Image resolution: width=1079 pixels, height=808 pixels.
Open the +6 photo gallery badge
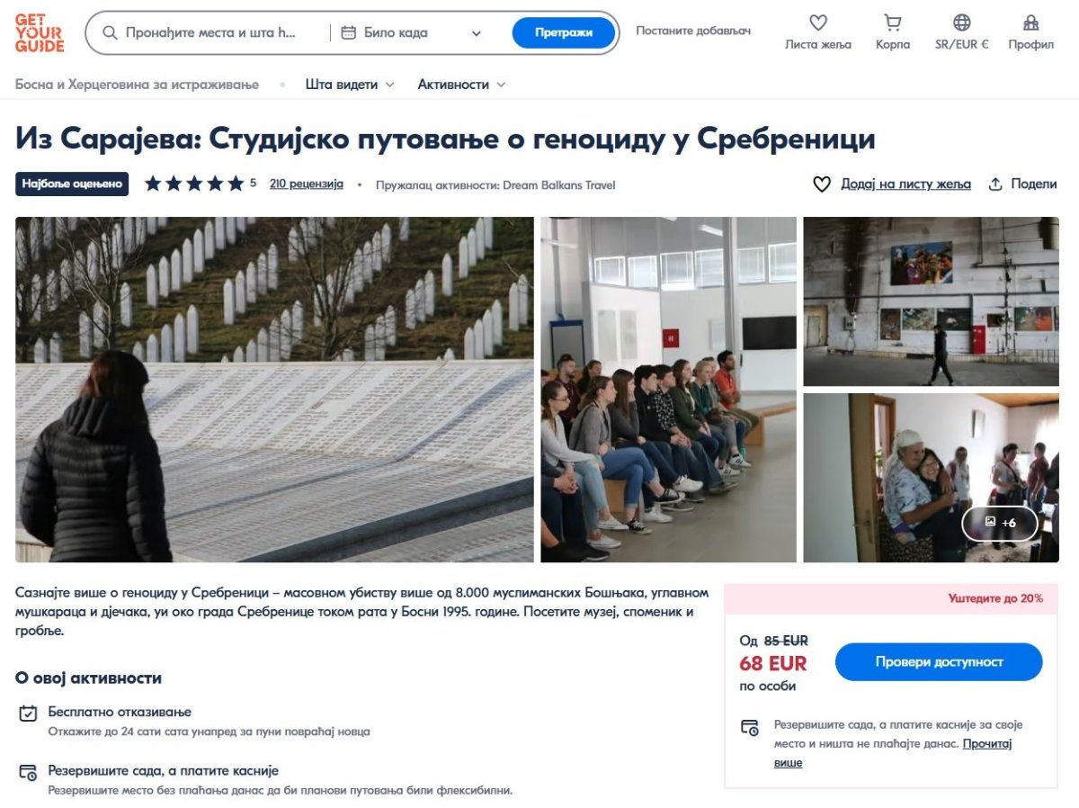click(1000, 523)
